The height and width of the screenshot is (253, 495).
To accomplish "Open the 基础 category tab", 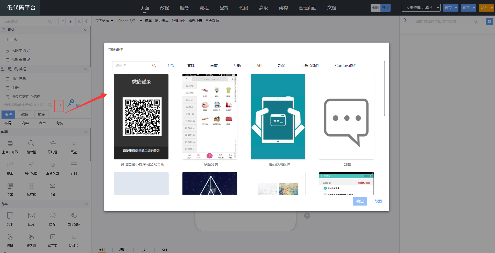I will pyautogui.click(x=191, y=66).
